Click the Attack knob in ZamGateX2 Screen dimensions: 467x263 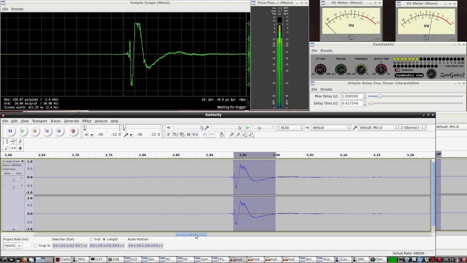[x=320, y=69]
